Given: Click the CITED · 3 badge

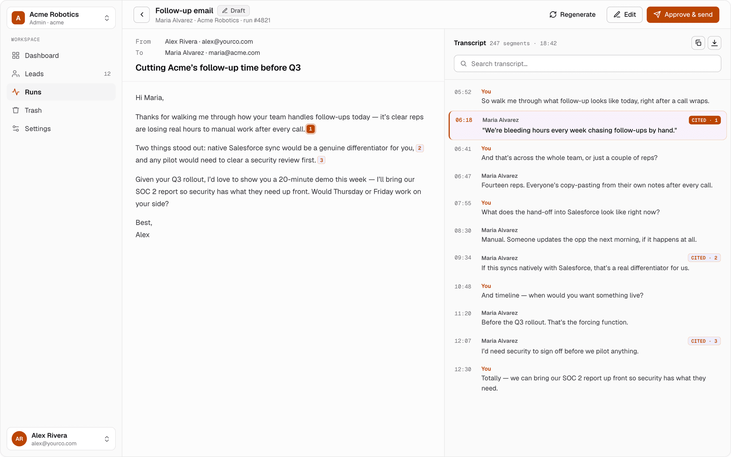Looking at the screenshot, I should tap(704, 341).
